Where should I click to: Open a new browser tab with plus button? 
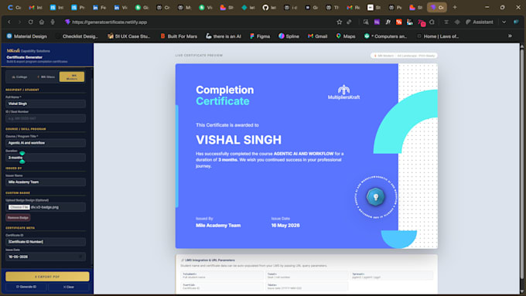point(455,7)
